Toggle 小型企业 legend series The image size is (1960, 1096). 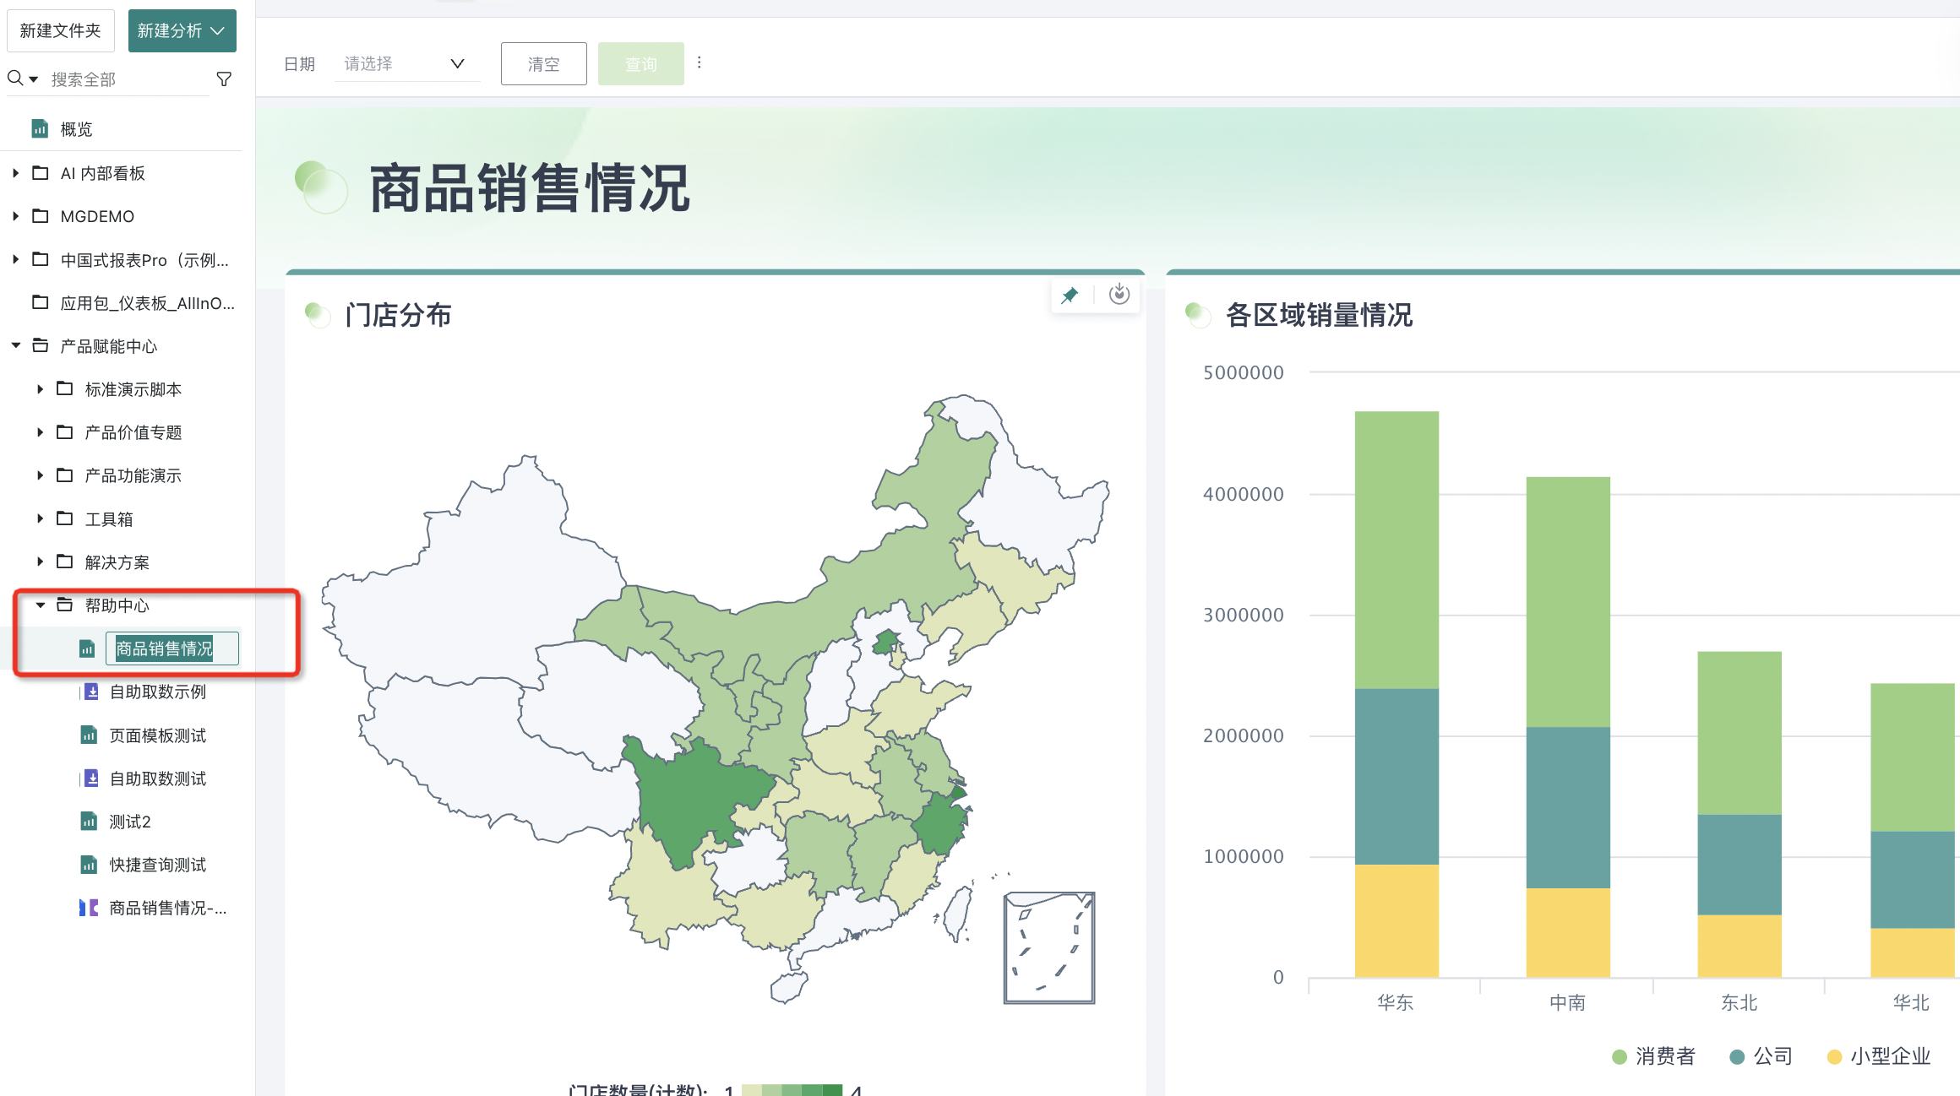click(1879, 1056)
